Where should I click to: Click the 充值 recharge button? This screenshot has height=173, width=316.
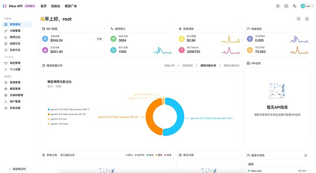click(x=99, y=39)
